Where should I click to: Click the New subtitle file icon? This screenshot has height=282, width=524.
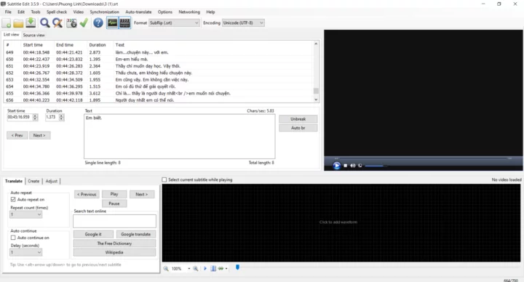click(7, 23)
